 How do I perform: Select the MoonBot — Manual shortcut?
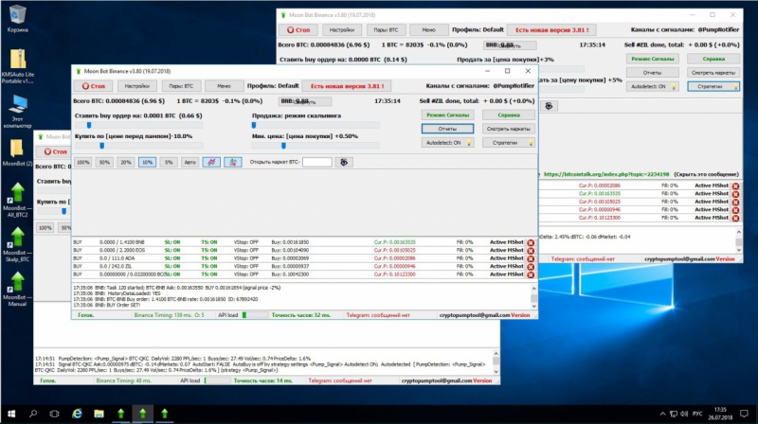pyautogui.click(x=17, y=290)
